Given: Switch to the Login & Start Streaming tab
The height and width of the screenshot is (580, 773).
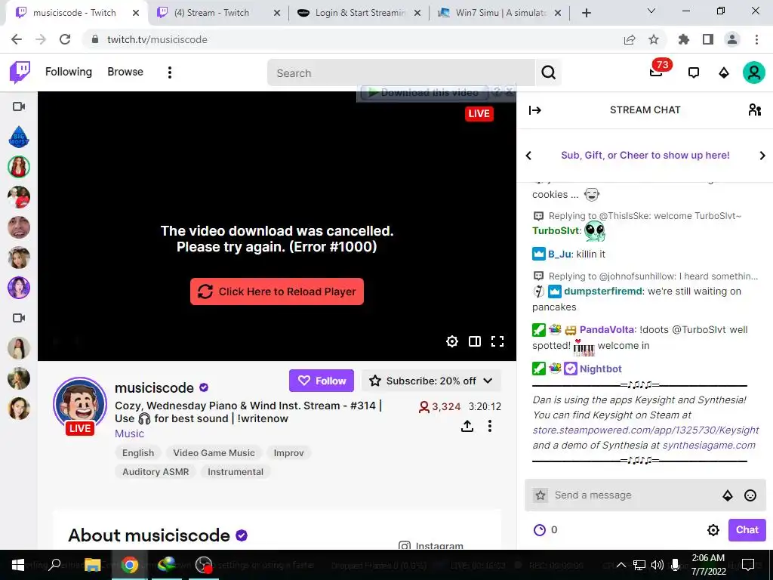Looking at the screenshot, I should [359, 13].
